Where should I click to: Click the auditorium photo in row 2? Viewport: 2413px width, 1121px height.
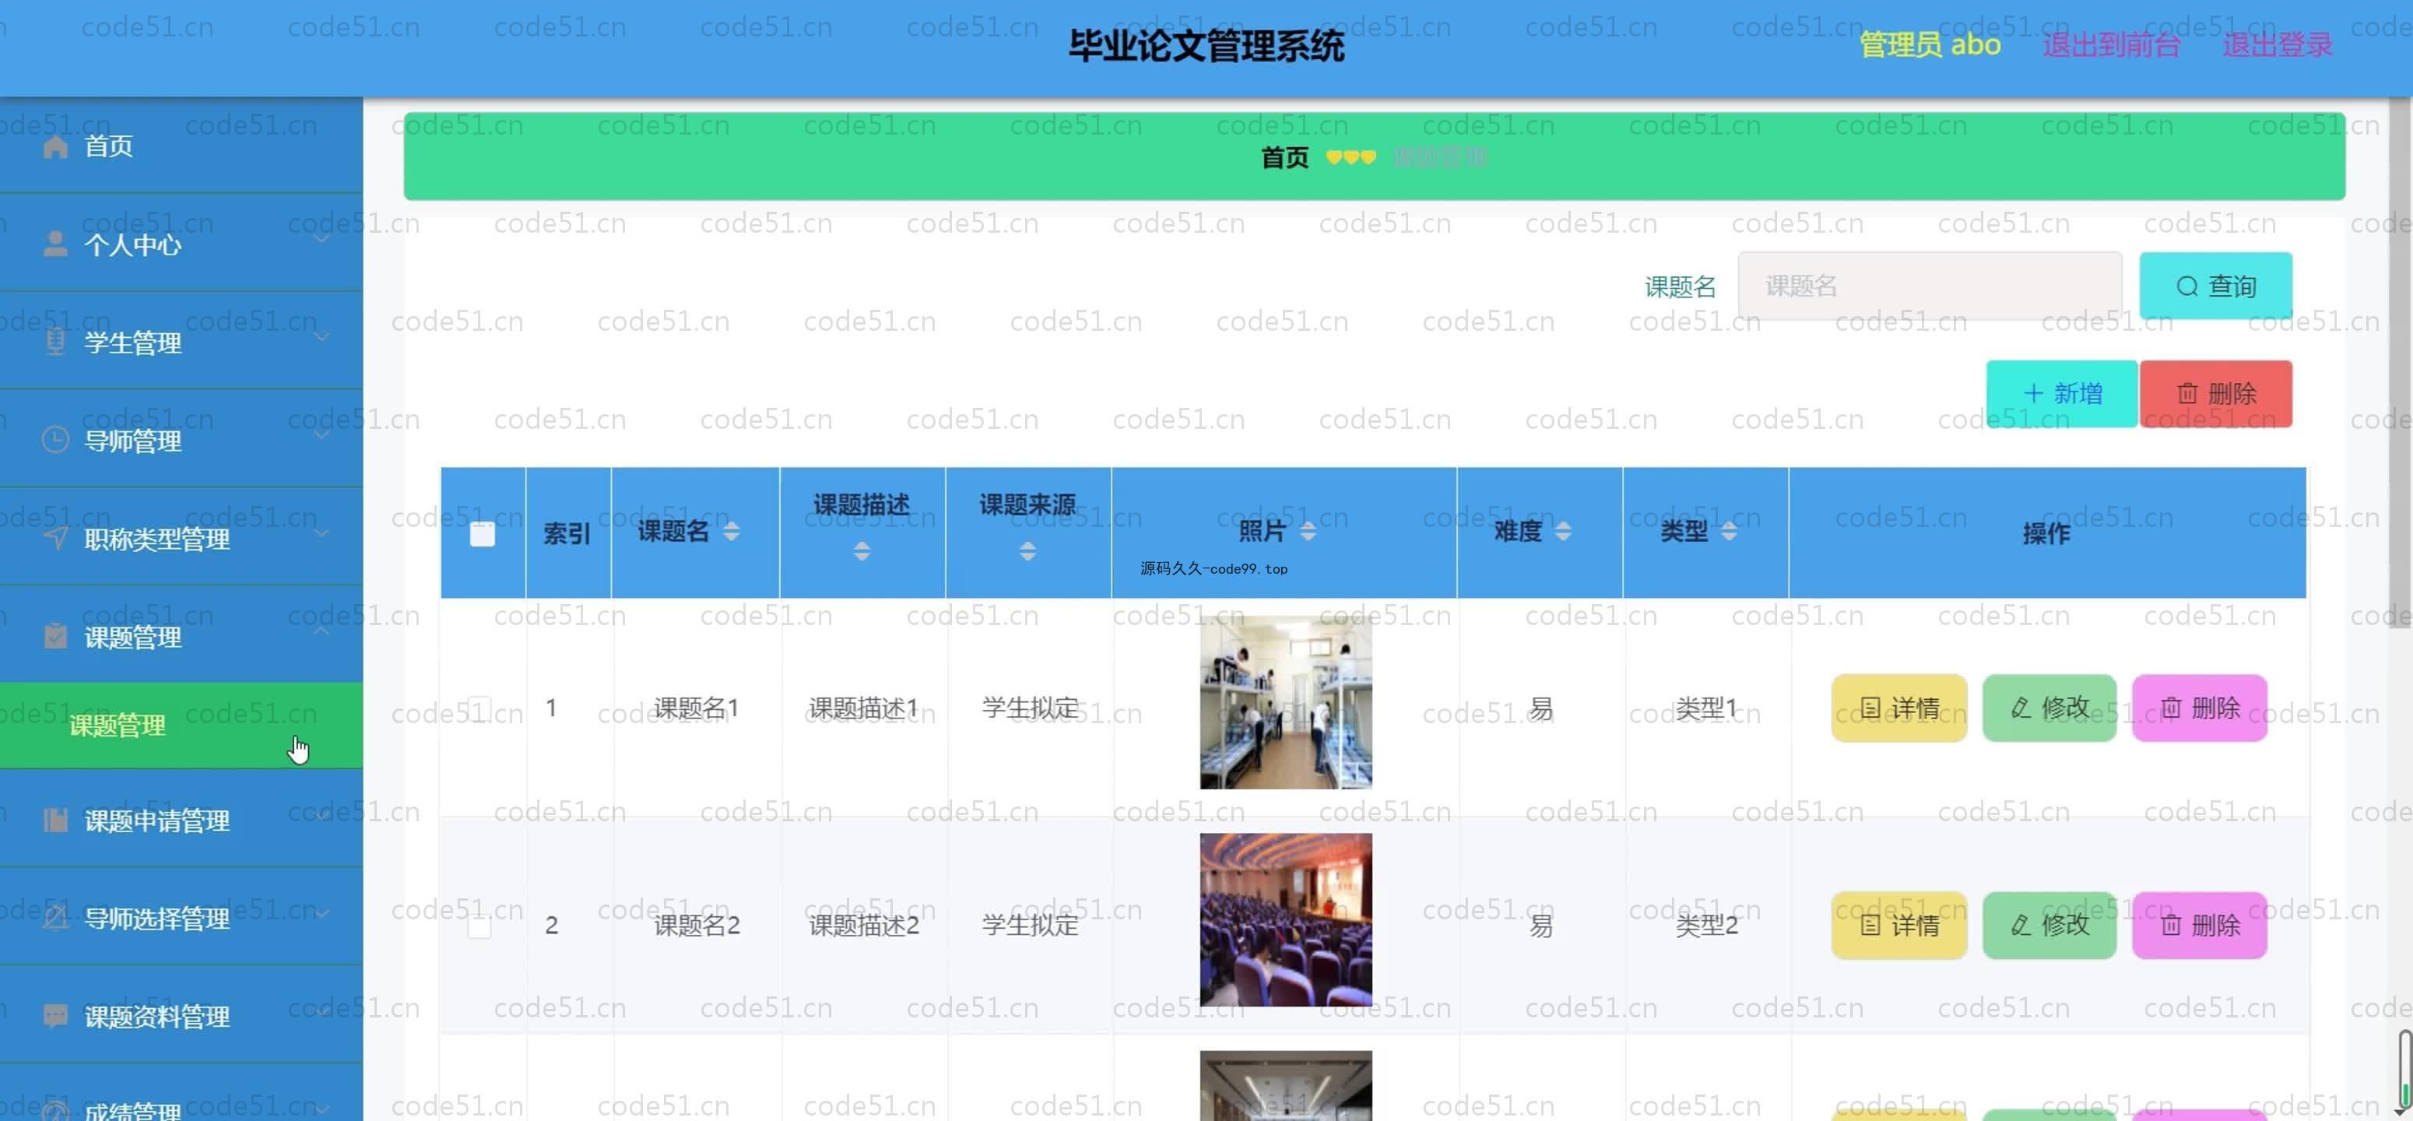tap(1285, 919)
